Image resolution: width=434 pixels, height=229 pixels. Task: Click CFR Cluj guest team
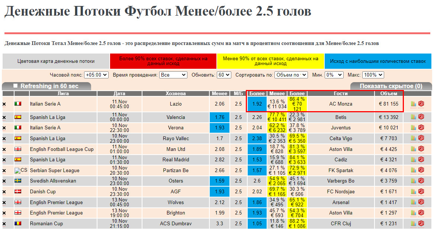[x=341, y=223]
